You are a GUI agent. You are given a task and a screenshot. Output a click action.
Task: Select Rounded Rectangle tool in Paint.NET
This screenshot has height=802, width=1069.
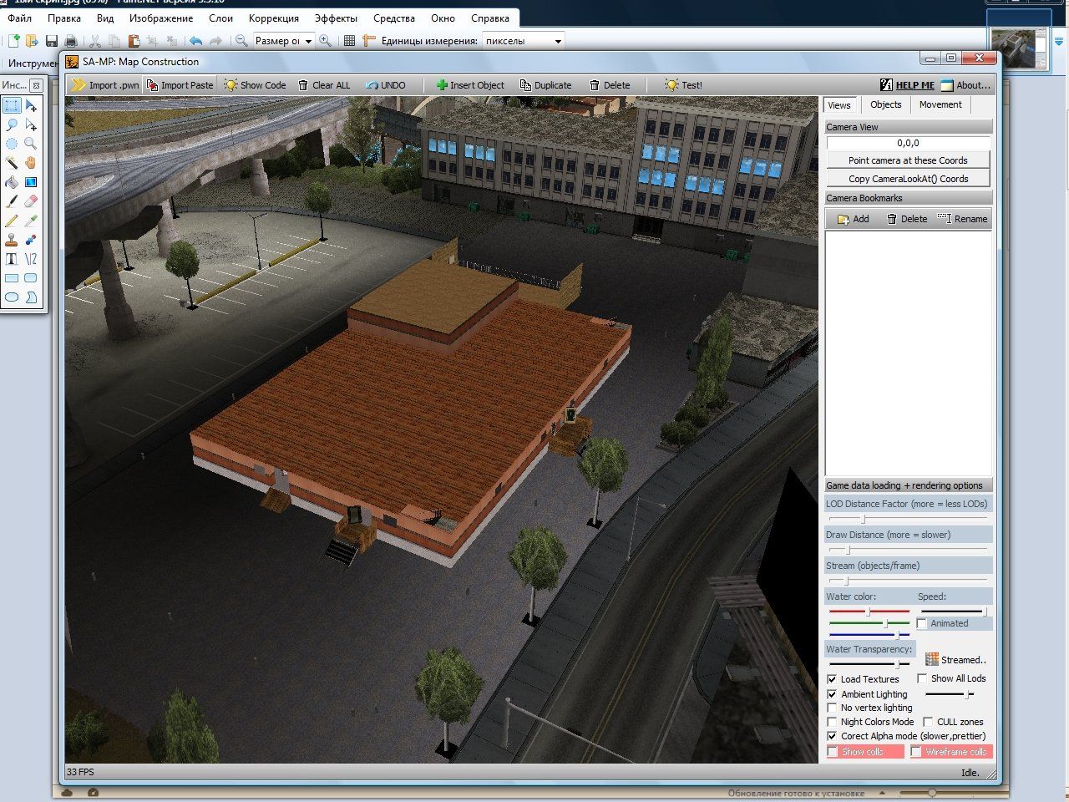coord(31,278)
